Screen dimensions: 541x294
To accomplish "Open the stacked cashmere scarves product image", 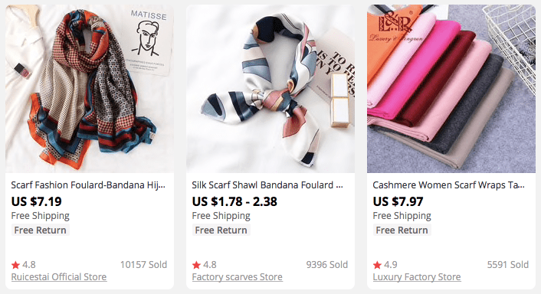I will click(451, 89).
